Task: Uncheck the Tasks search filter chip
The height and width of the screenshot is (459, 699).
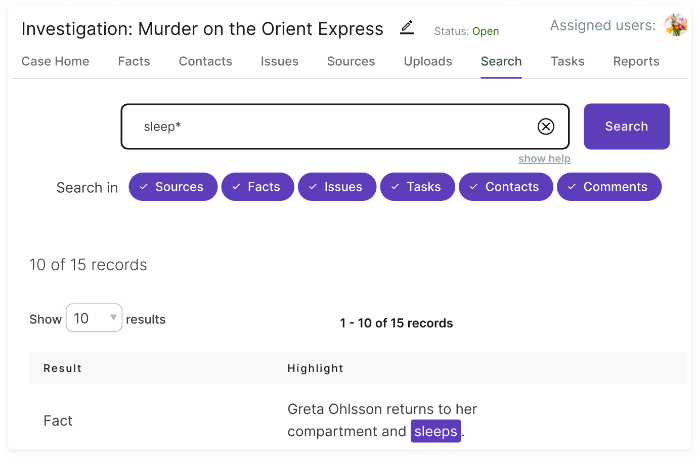Action: click(x=417, y=187)
